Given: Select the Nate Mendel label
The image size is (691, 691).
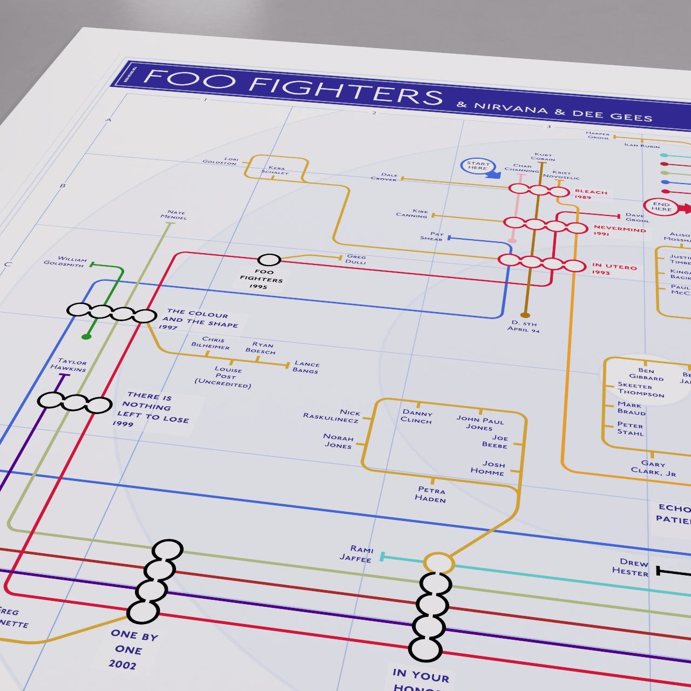Looking at the screenshot, I should 175,215.
